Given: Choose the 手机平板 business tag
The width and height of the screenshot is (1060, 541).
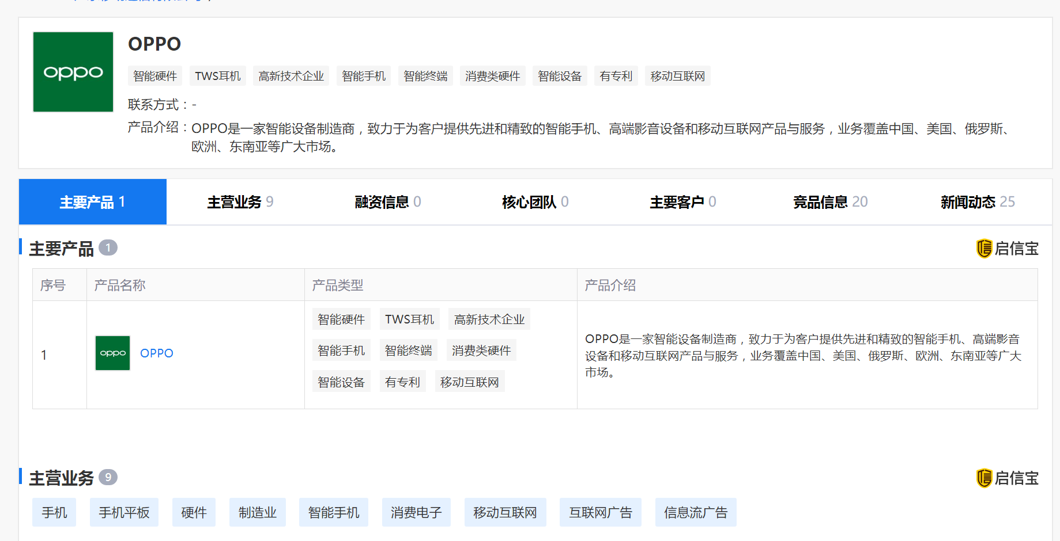Looking at the screenshot, I should 124,512.
